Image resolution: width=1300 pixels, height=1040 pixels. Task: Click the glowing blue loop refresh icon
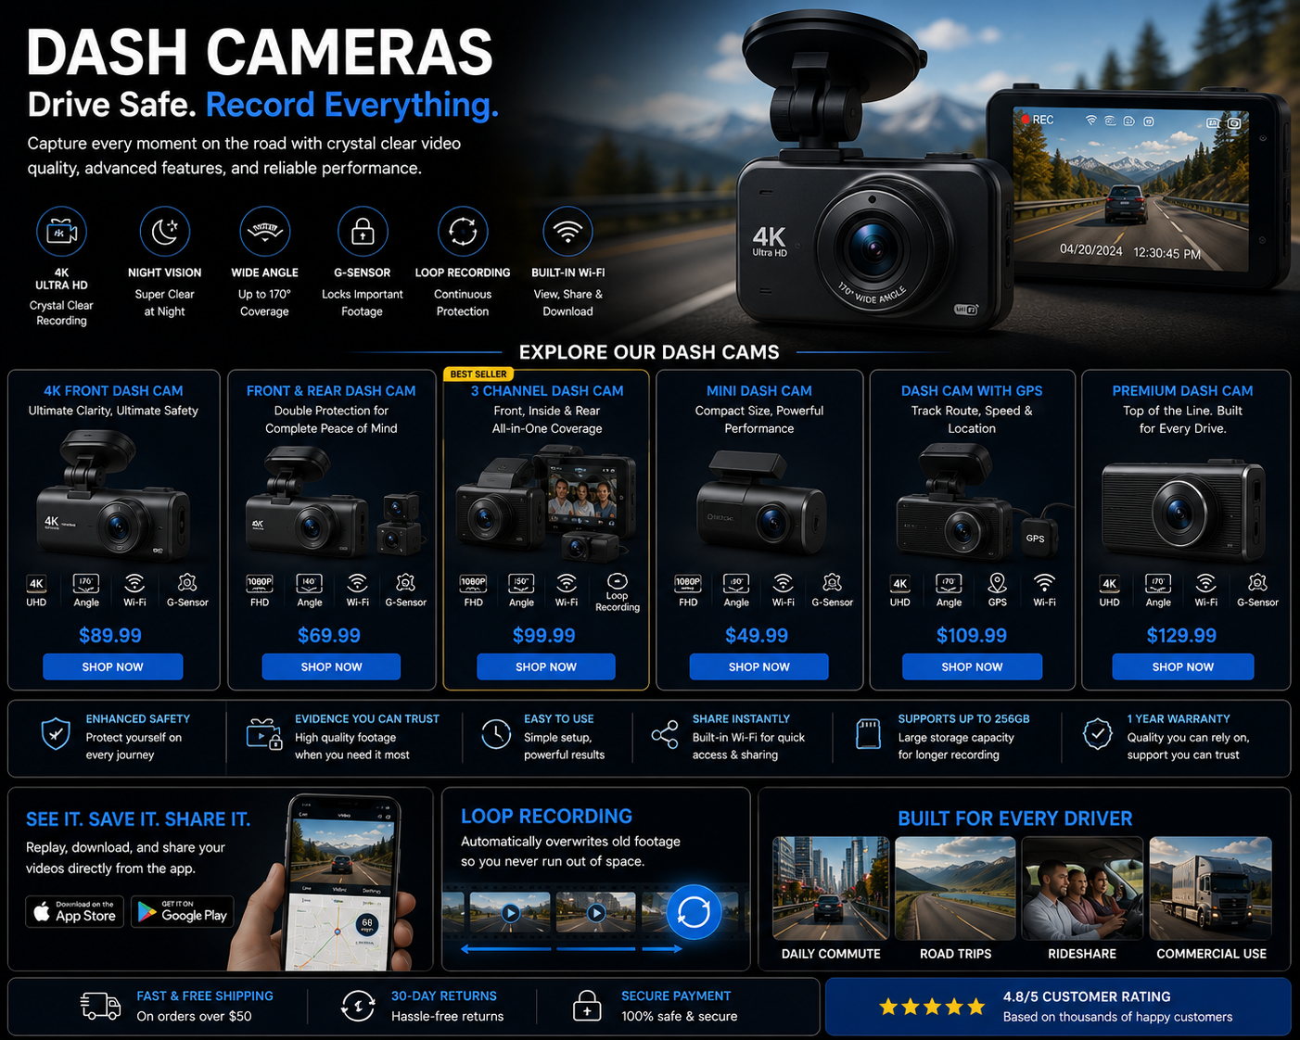tap(694, 912)
